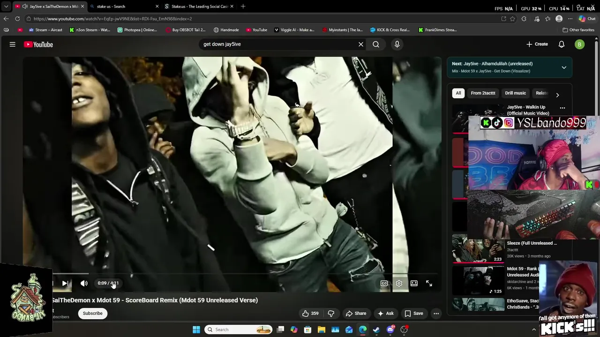Open the tab search dropdown
Viewport: 600px width, 337px height.
point(6,7)
